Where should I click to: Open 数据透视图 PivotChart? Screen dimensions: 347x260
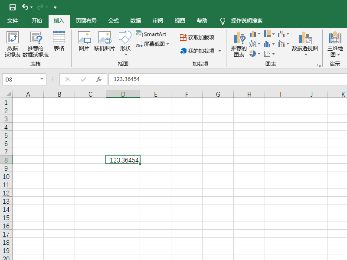pos(305,41)
